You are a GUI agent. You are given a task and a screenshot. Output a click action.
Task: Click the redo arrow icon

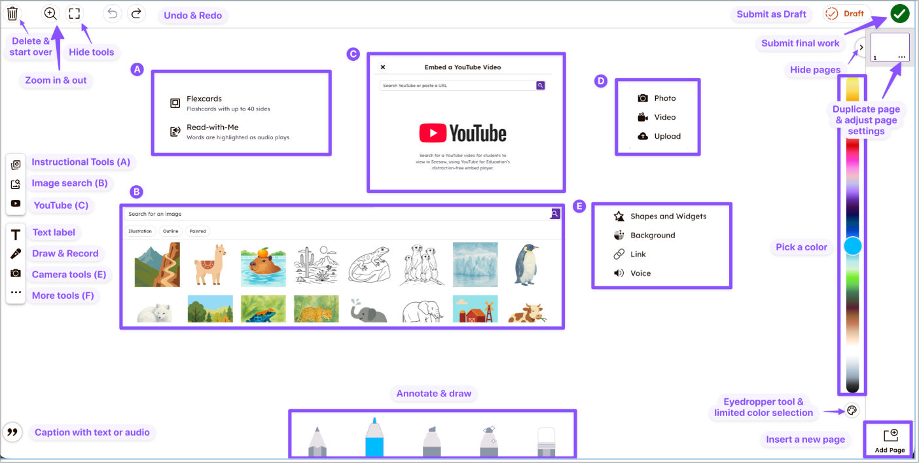click(x=135, y=14)
